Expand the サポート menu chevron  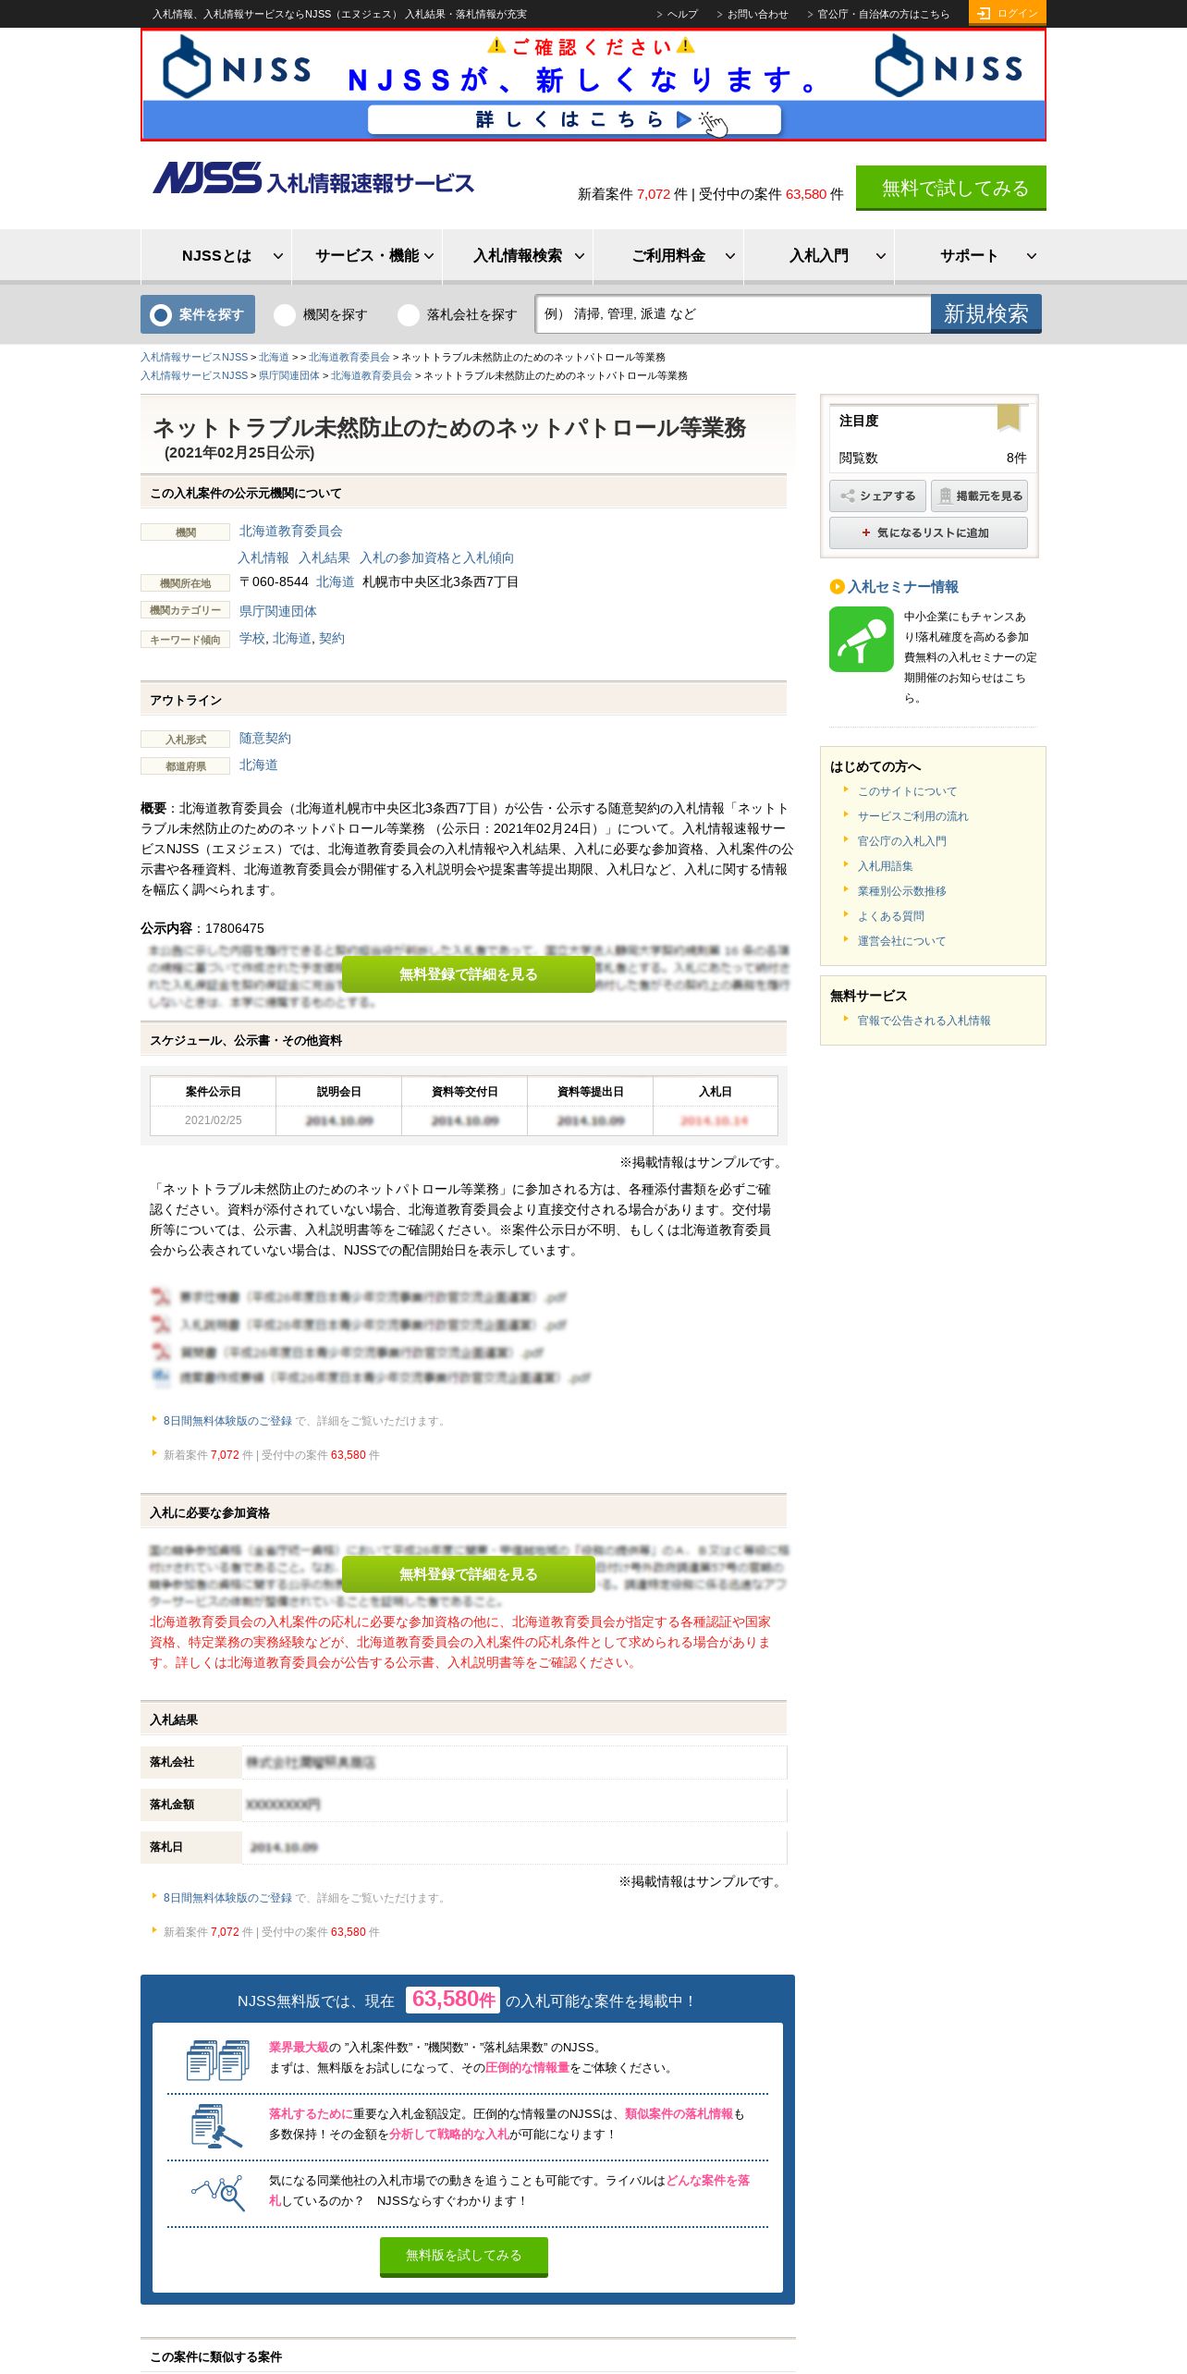click(1032, 256)
